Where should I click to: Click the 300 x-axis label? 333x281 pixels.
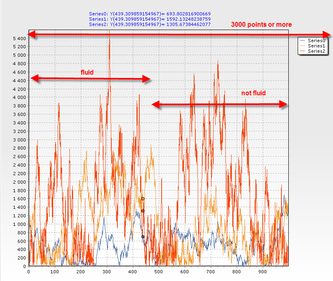click(x=107, y=272)
